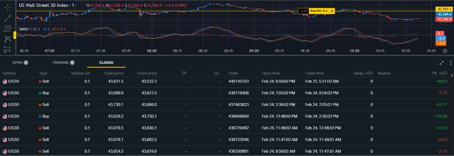Collapse the orders panel using the arrows icon
Viewport: 454px width, 156px height.
(442, 63)
